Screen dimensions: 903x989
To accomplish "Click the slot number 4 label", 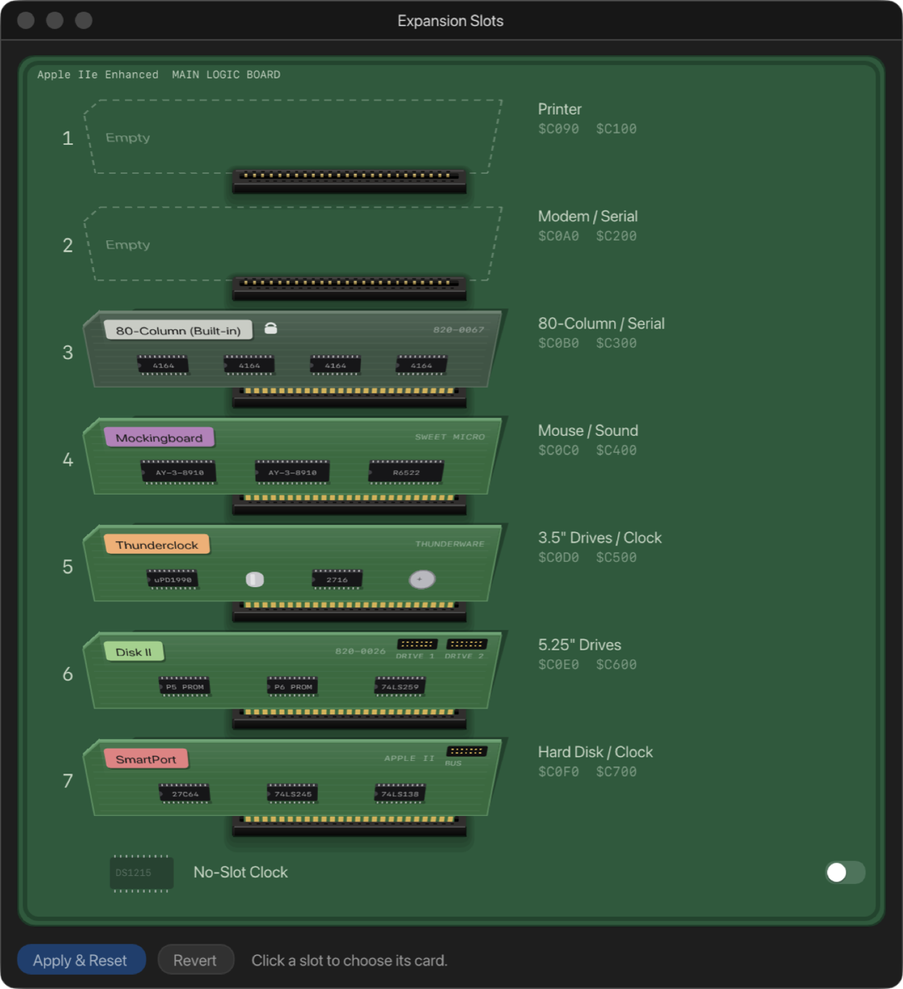I will click(68, 460).
